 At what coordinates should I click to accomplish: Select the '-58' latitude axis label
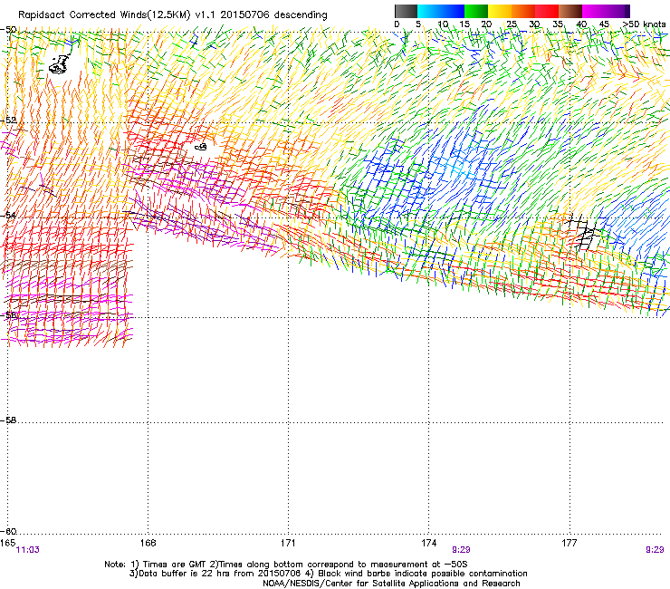click(x=8, y=420)
